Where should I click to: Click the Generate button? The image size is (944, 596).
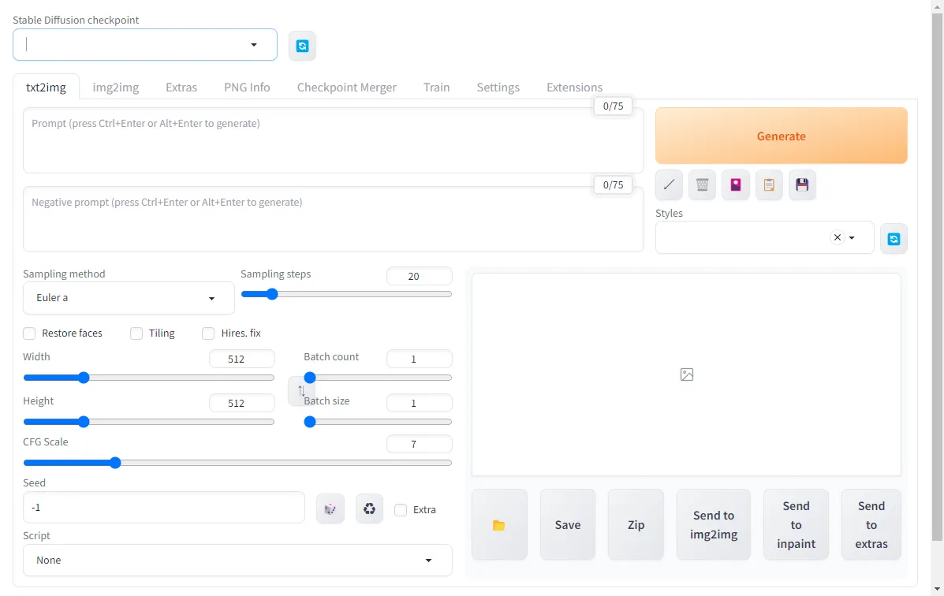tap(781, 136)
